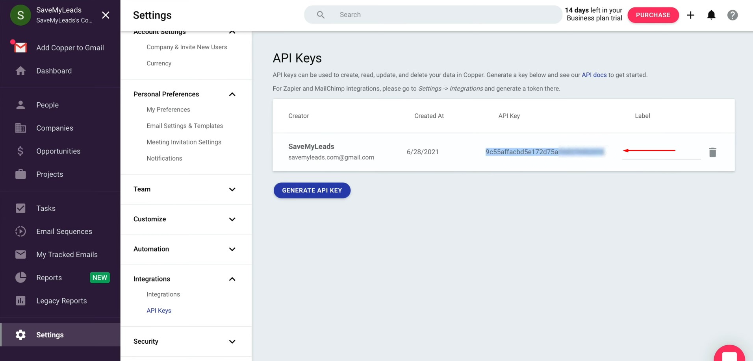The height and width of the screenshot is (361, 753).
Task: Click the 6/28/2021 created date
Action: click(x=423, y=152)
